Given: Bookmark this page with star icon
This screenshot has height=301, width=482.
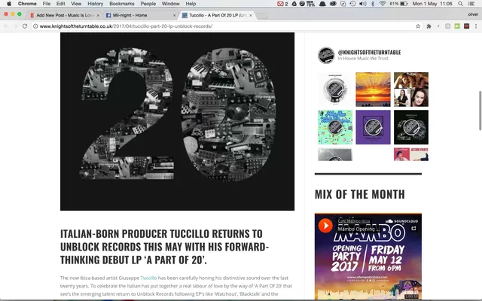Looking at the screenshot, I should click(418, 26).
